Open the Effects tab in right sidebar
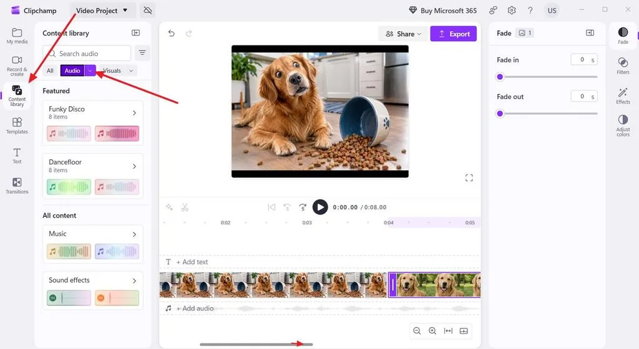639x349 pixels. tap(623, 96)
